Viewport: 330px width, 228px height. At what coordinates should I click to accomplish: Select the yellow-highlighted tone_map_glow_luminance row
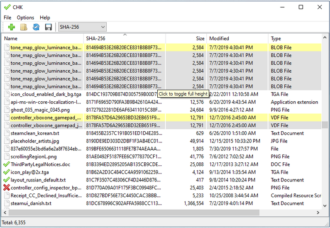[x=162, y=48]
